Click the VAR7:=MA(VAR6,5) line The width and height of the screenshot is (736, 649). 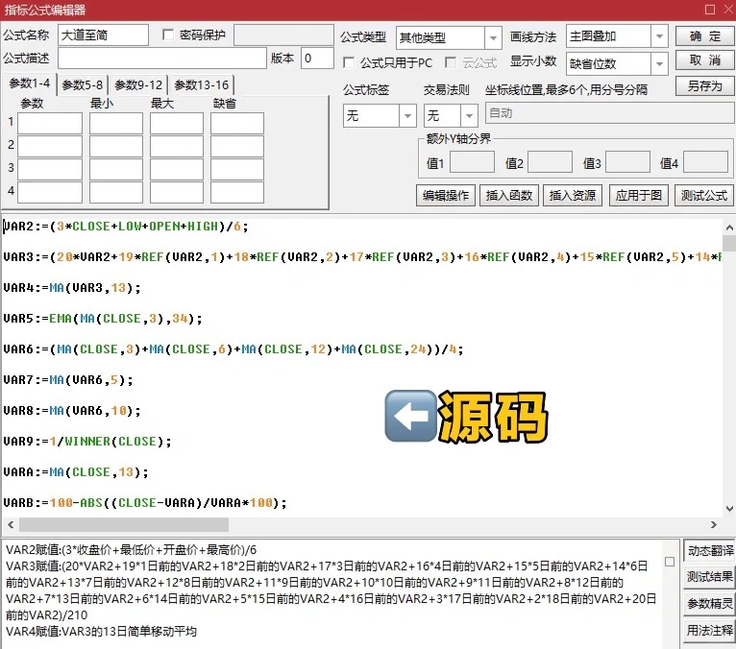click(68, 380)
